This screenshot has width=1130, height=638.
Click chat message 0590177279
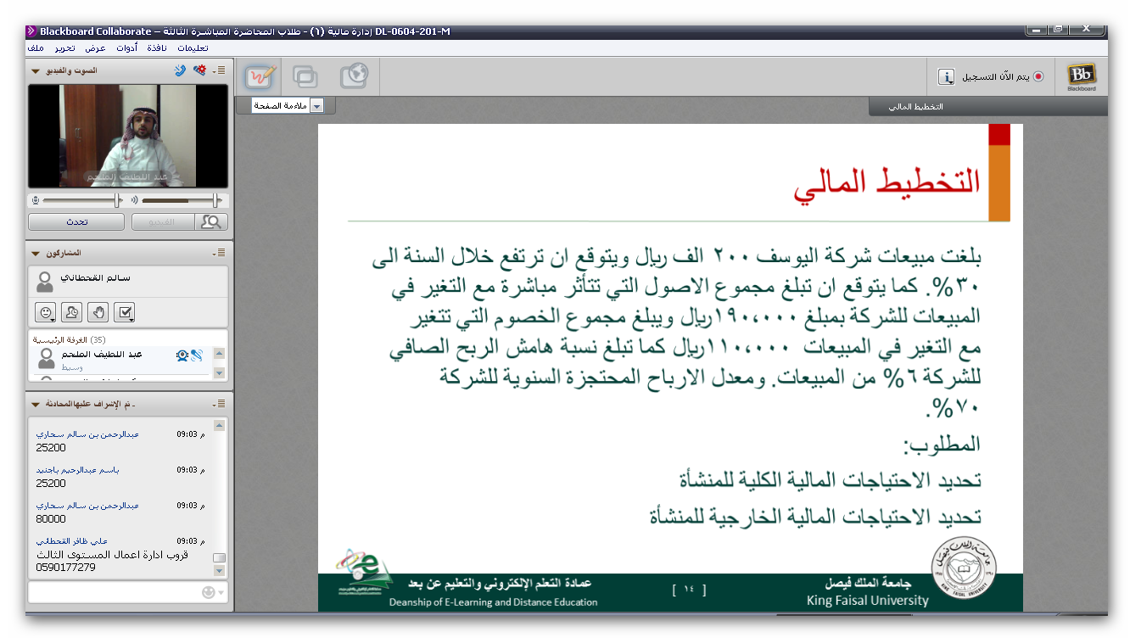pos(65,568)
